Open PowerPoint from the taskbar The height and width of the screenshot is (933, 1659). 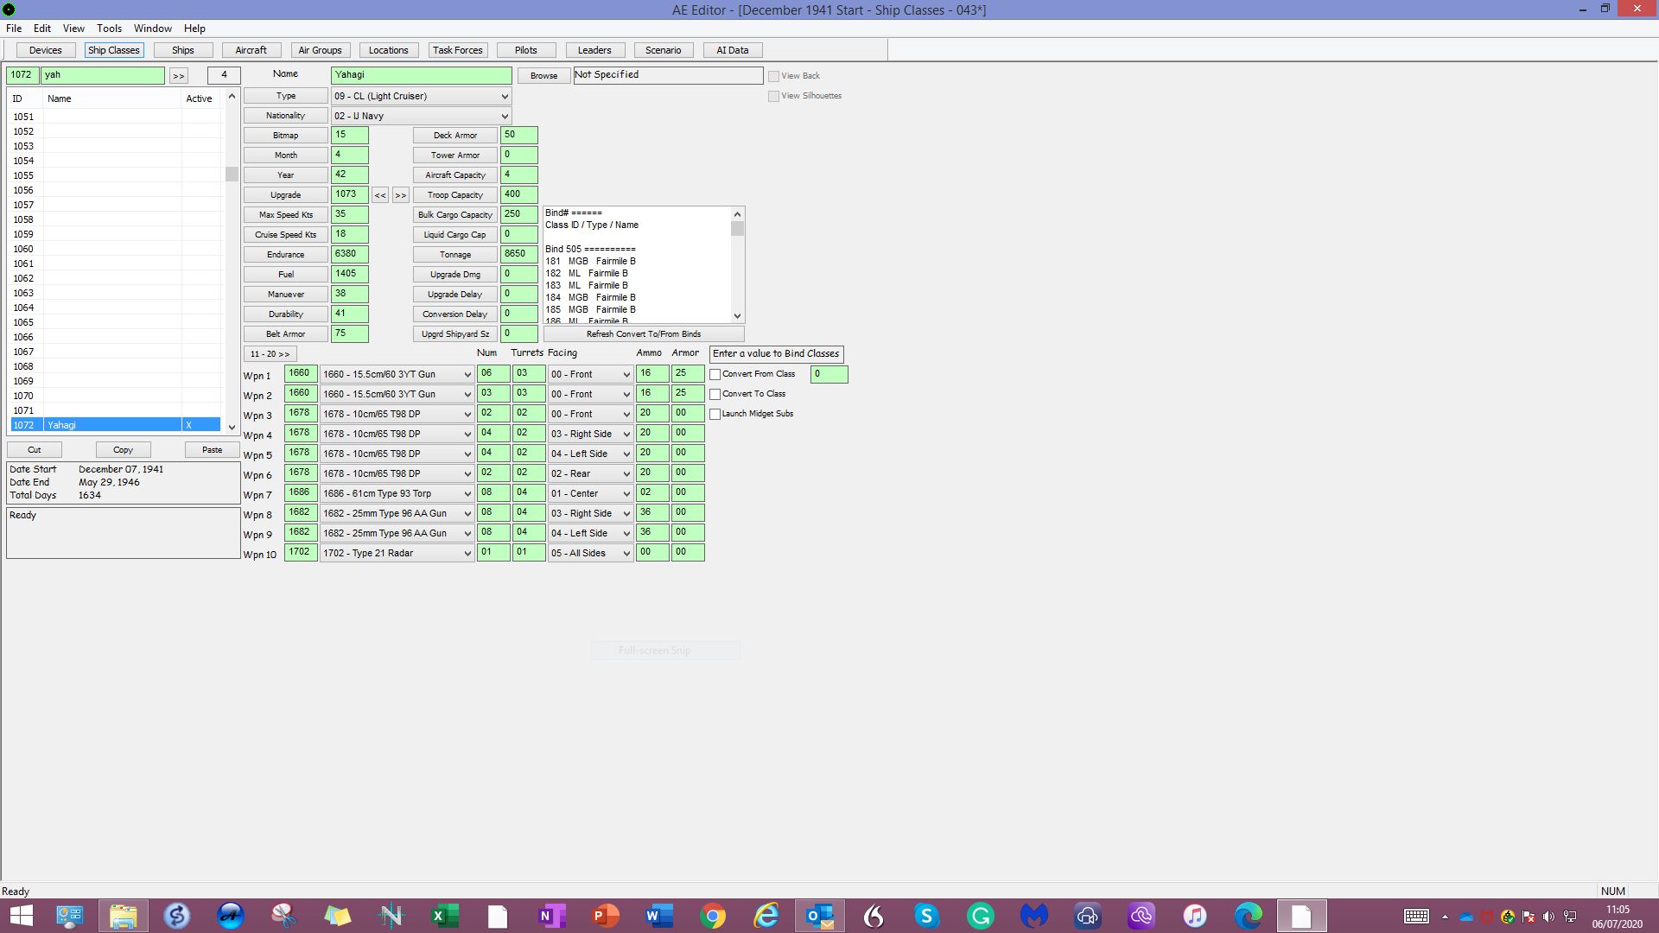click(x=606, y=916)
